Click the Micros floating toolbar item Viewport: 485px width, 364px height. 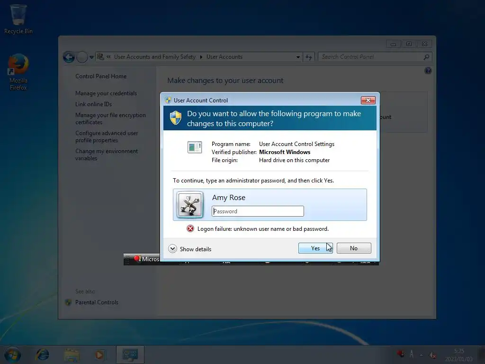click(x=146, y=259)
